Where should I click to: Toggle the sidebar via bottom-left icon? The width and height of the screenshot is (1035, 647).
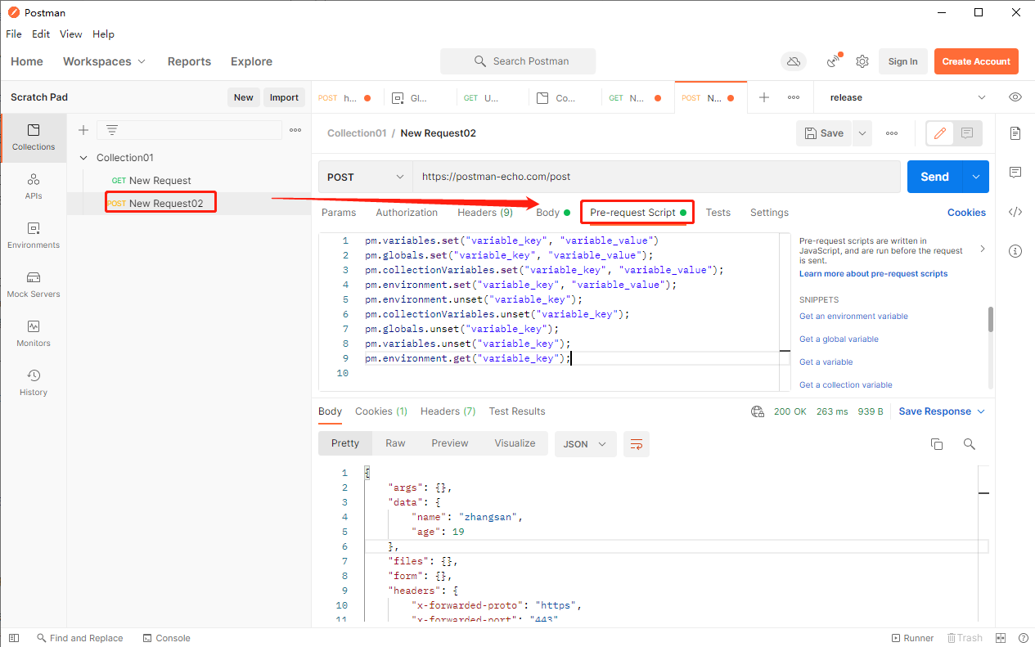13,638
